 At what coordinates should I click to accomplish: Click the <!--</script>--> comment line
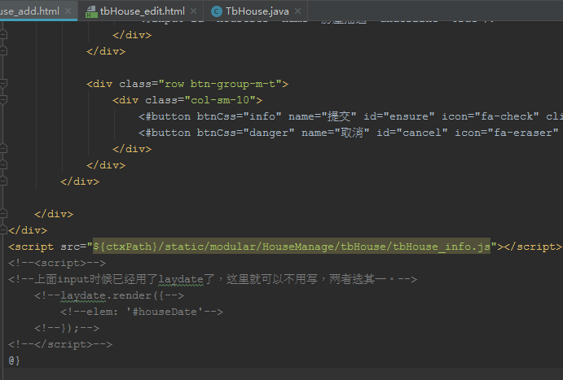[x=60, y=344]
